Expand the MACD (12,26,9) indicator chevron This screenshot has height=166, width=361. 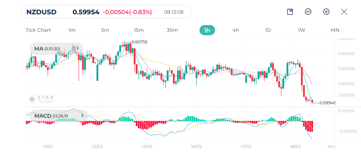point(82,116)
